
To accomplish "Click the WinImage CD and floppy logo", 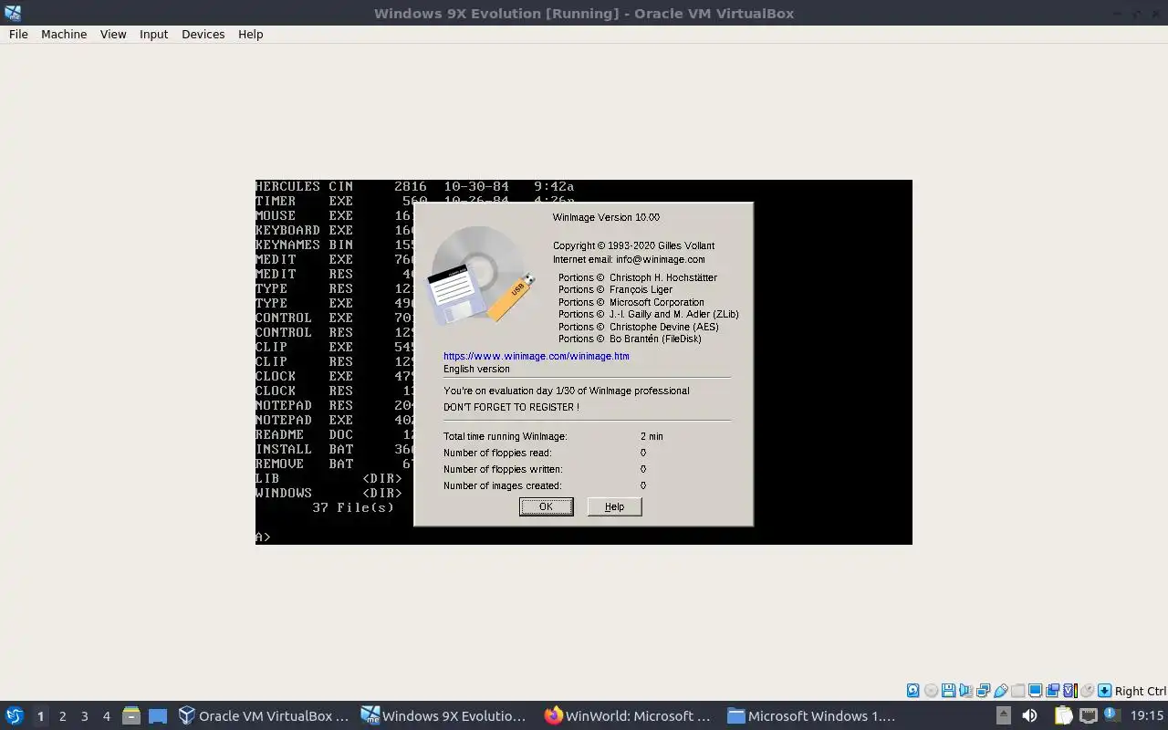I will tap(483, 275).
